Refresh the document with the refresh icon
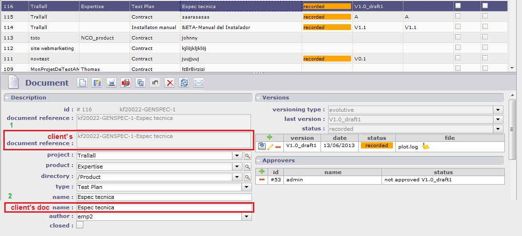Viewport: 522px width, 236px height. (184, 83)
